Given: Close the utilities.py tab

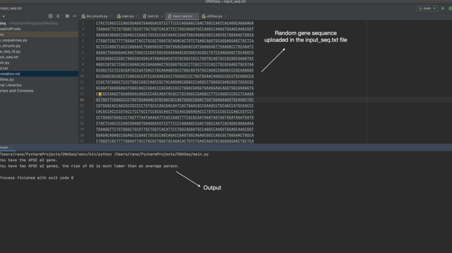Looking at the screenshot, I should coord(225,16).
